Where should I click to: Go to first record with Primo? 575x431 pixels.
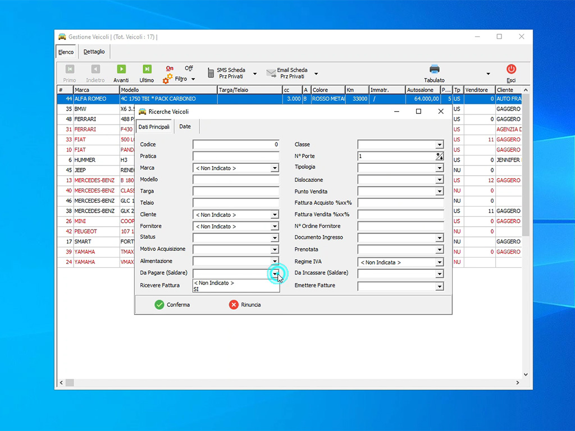tap(69, 74)
